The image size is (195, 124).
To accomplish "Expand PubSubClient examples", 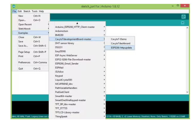I will click(77, 92).
